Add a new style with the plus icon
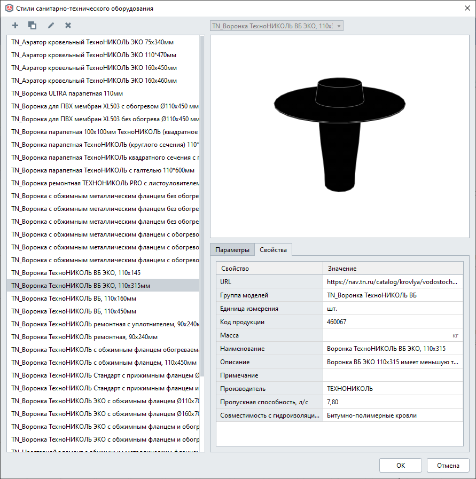The image size is (476, 479). (x=15, y=25)
